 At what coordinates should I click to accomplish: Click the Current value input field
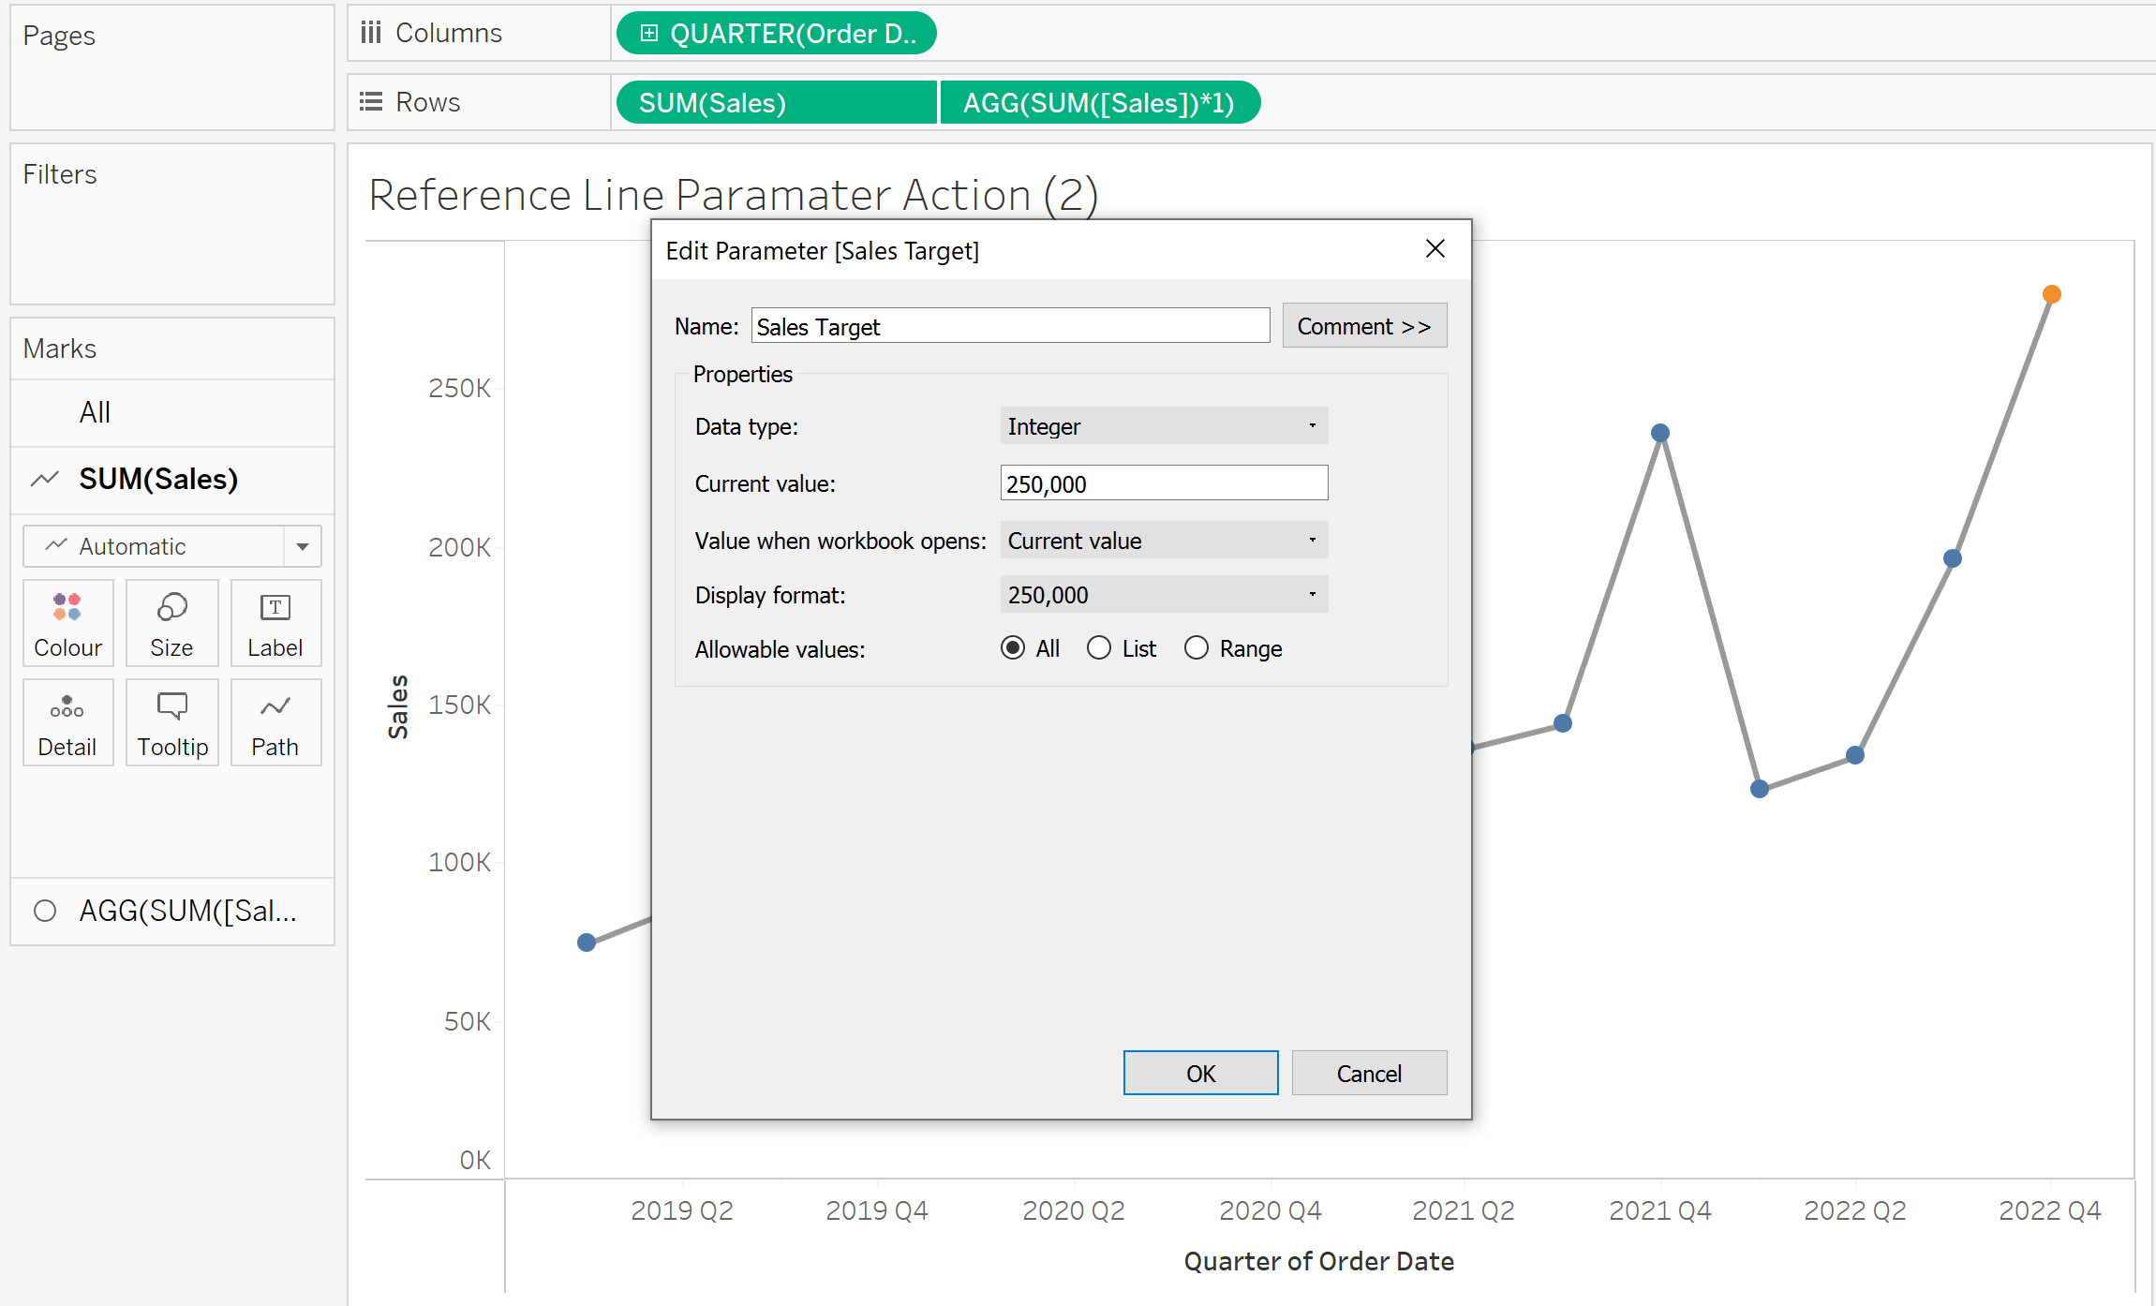tap(1164, 483)
